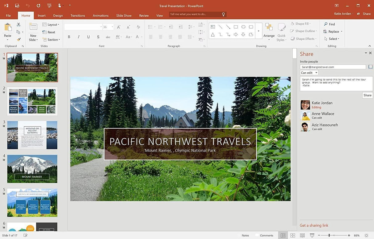Switch to Slide Sorter view
The height and width of the screenshot is (239, 374).
(292, 235)
